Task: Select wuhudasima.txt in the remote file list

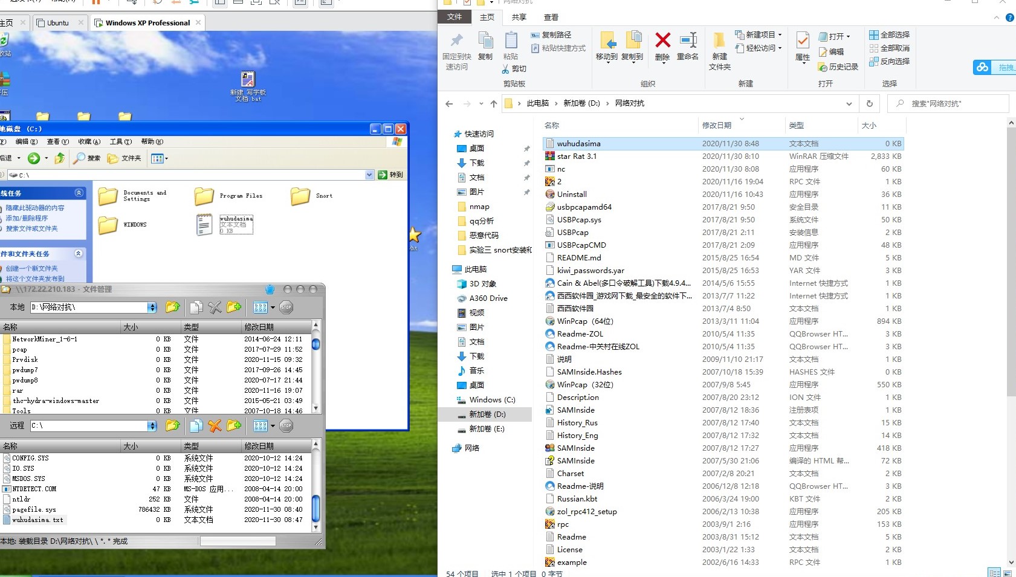Action: click(x=37, y=520)
